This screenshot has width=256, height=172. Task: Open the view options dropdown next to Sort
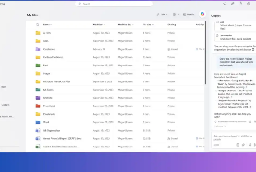pos(176,15)
